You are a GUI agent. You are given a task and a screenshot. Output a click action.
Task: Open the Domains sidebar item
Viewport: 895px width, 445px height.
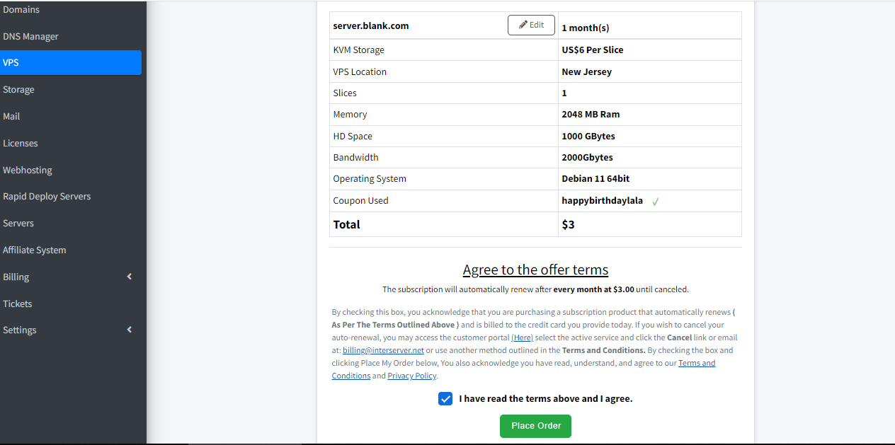point(21,10)
